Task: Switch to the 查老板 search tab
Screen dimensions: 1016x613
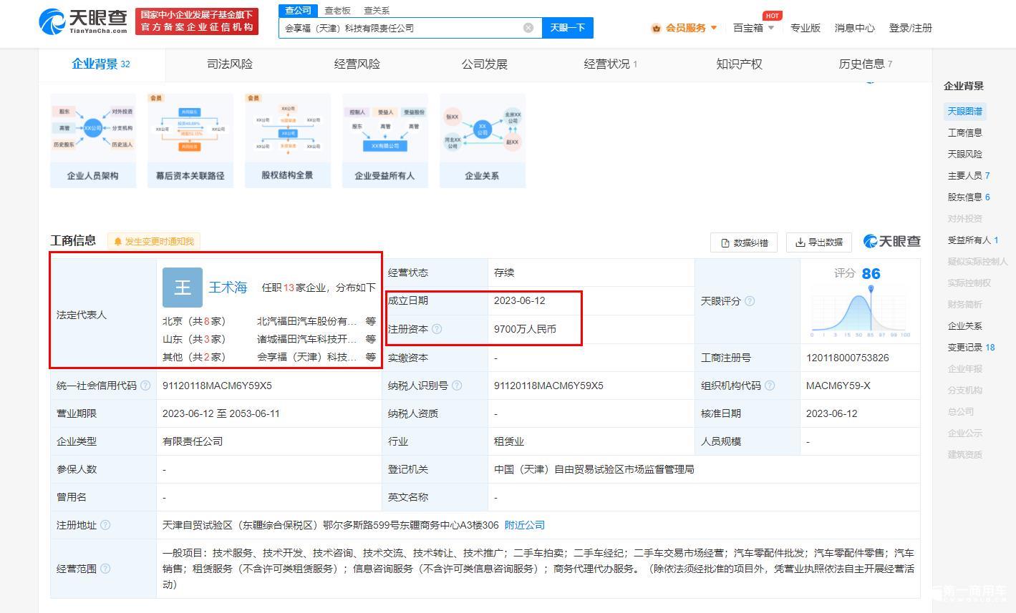Action: 337,10
